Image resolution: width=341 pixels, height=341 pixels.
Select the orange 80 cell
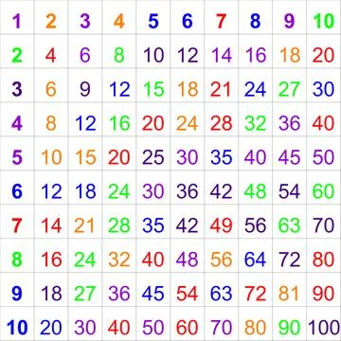coord(256,328)
